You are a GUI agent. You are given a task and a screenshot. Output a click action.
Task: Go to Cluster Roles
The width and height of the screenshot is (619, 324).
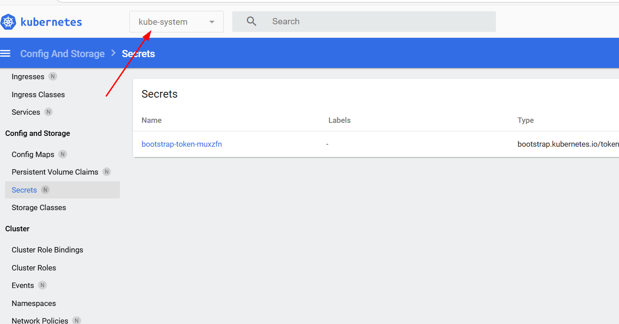coord(34,268)
